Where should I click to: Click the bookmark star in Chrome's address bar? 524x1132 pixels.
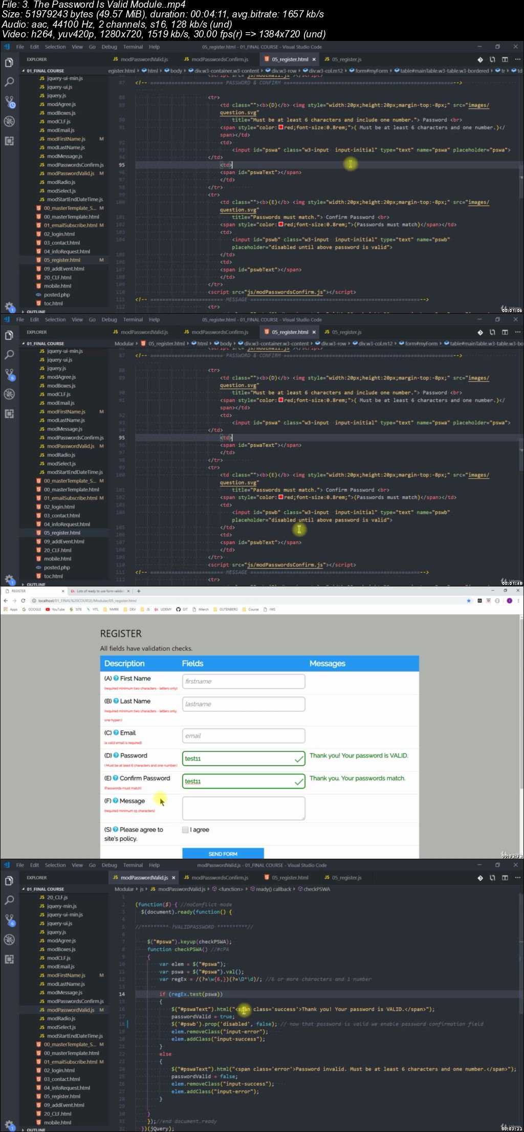pos(469,600)
